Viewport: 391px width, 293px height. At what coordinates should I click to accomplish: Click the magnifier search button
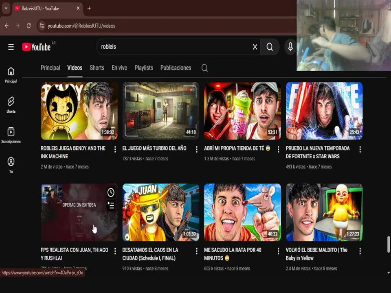point(270,47)
